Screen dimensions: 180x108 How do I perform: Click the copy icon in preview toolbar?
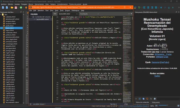coord(143,99)
